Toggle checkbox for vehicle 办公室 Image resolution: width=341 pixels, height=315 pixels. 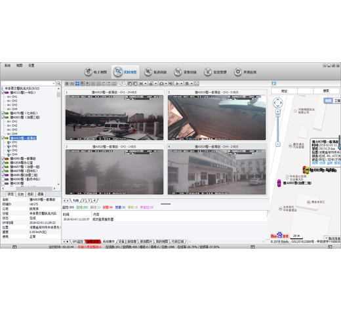(x=3, y=163)
